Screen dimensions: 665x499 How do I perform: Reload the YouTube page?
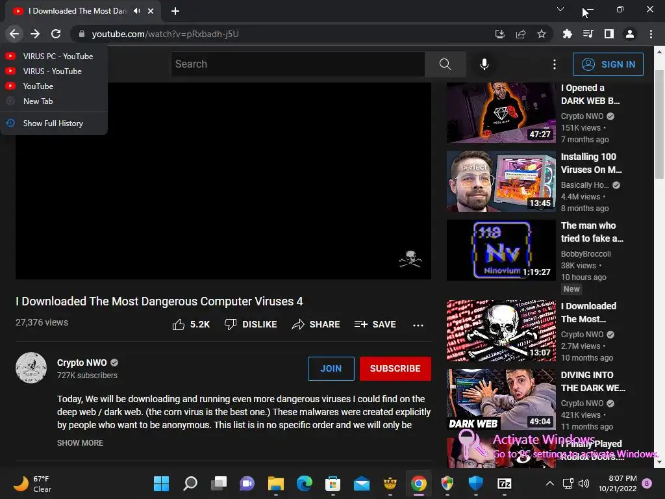[x=56, y=34]
